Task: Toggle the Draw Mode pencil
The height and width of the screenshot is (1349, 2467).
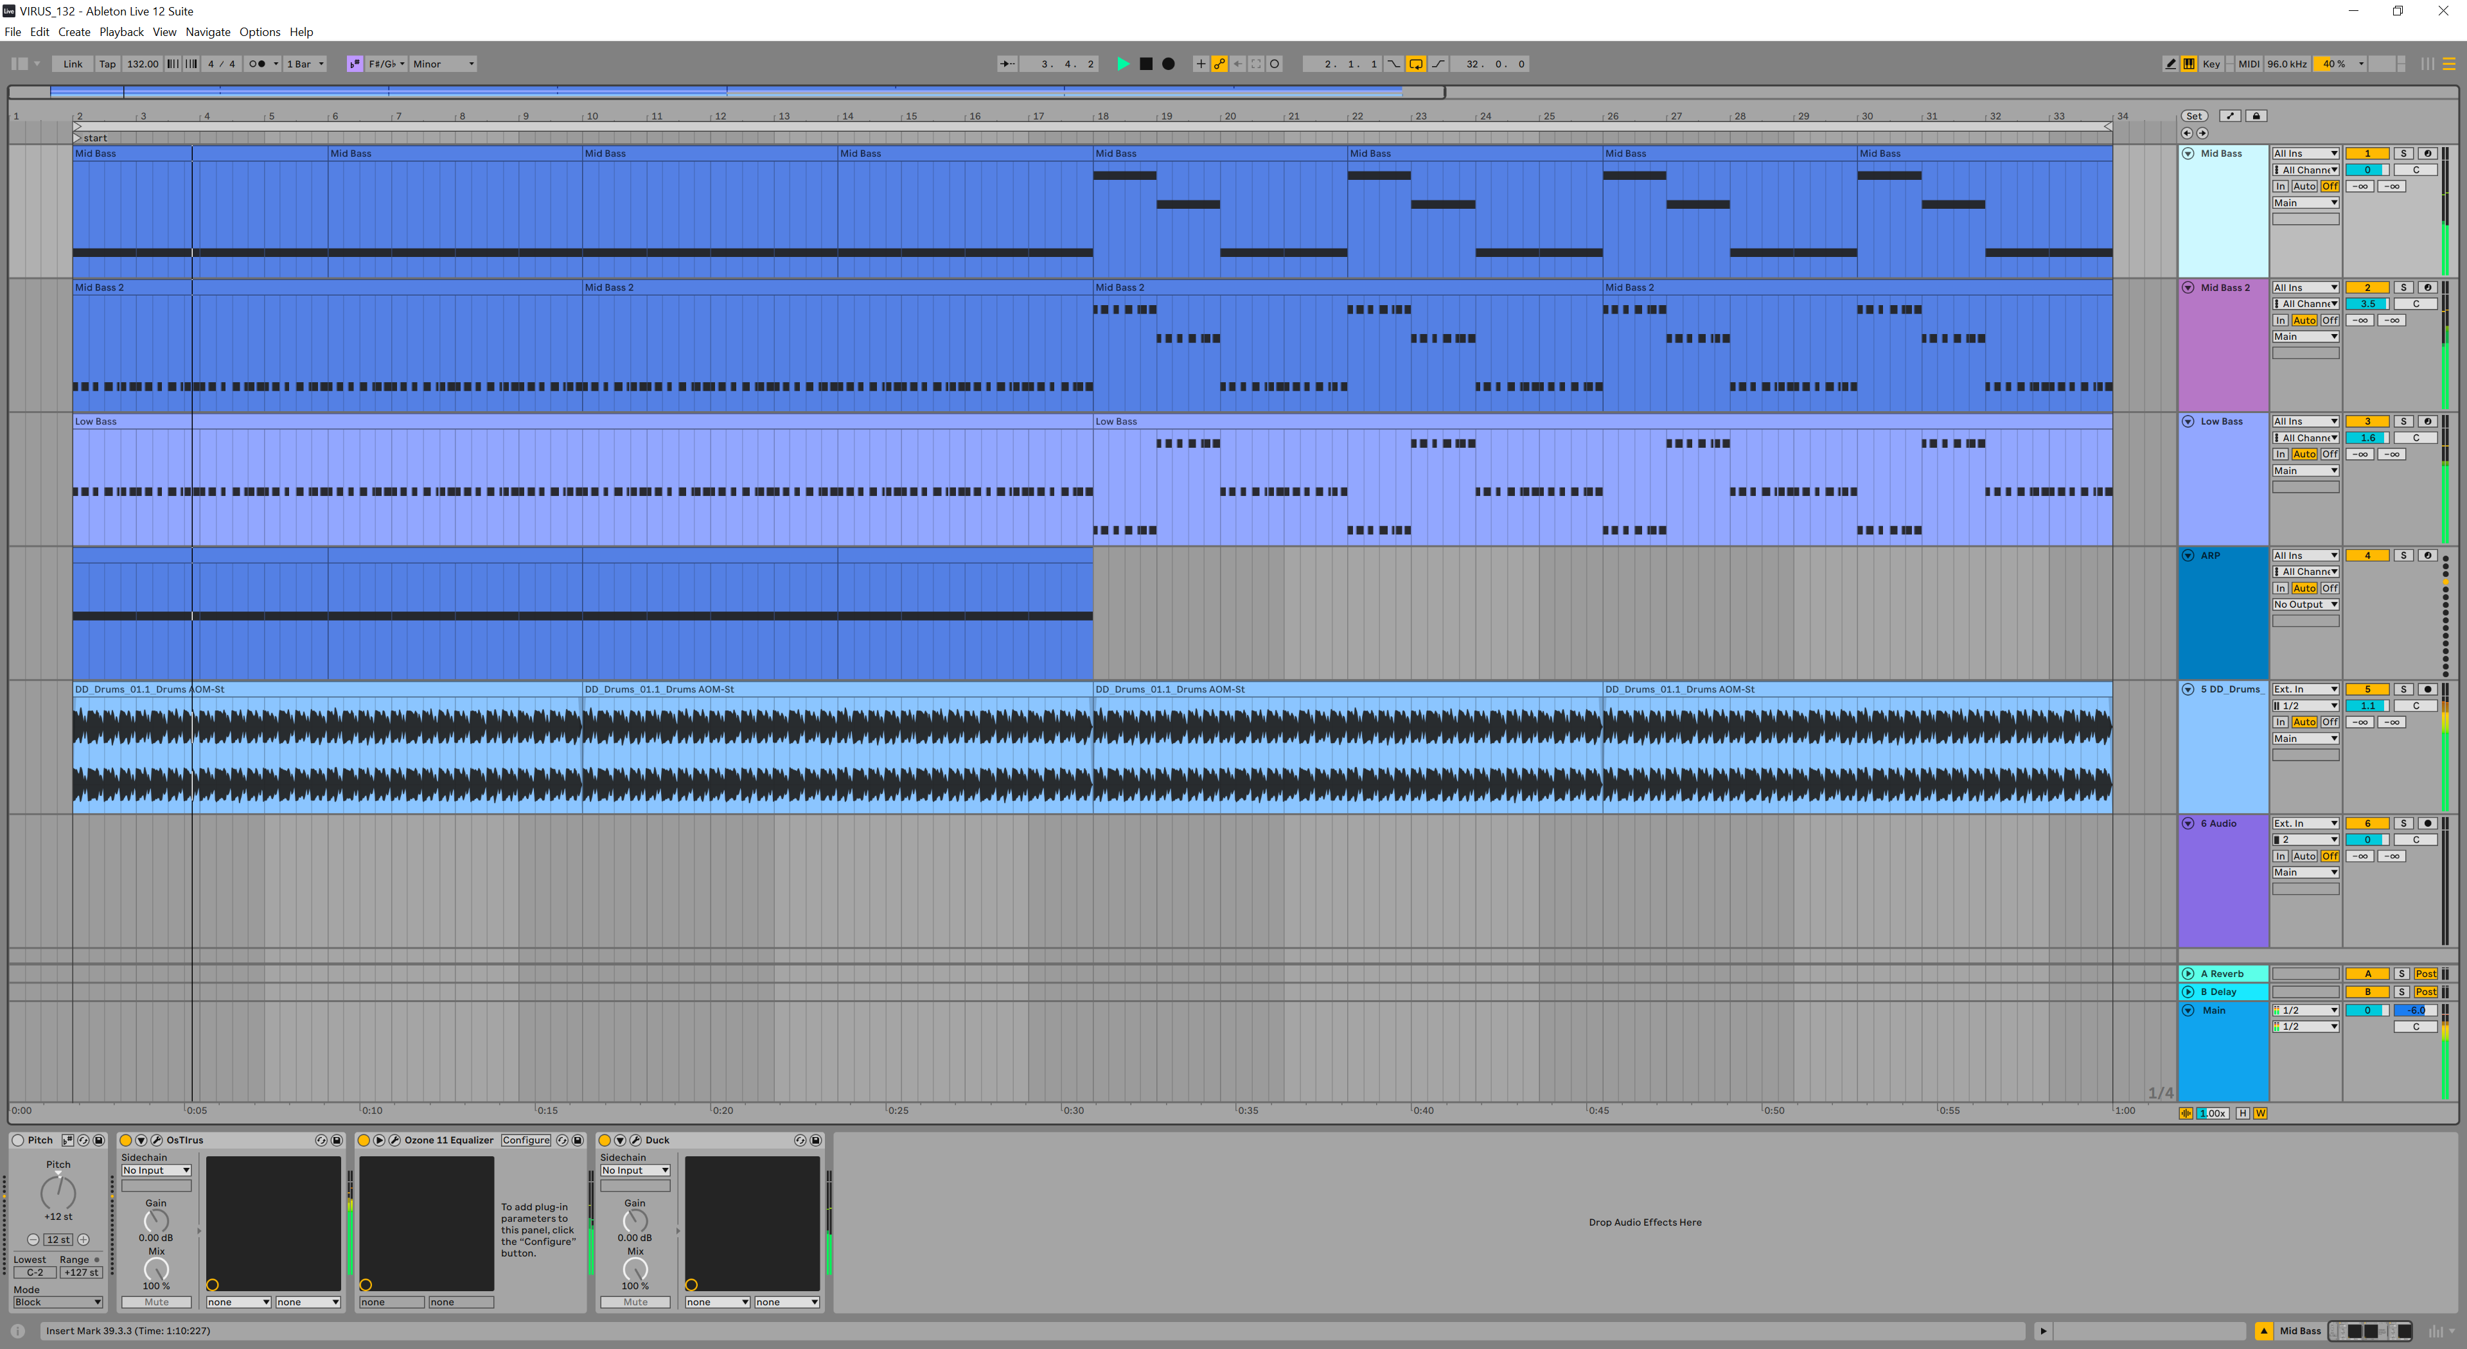Action: coord(2170,64)
